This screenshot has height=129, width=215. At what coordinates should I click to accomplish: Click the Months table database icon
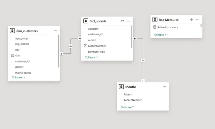[x=121, y=87]
